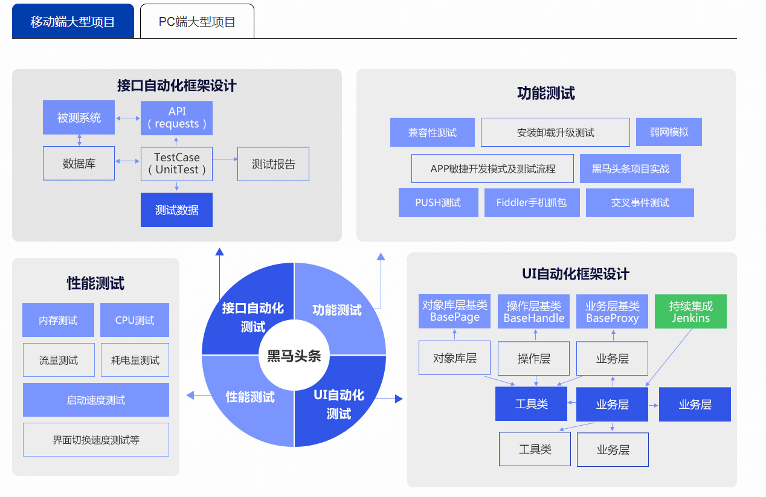Select the TestCase (UnitTest) block

point(176,164)
